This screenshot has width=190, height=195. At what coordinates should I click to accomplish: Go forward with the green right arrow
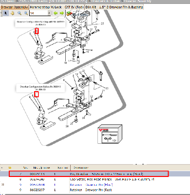click(62, 13)
